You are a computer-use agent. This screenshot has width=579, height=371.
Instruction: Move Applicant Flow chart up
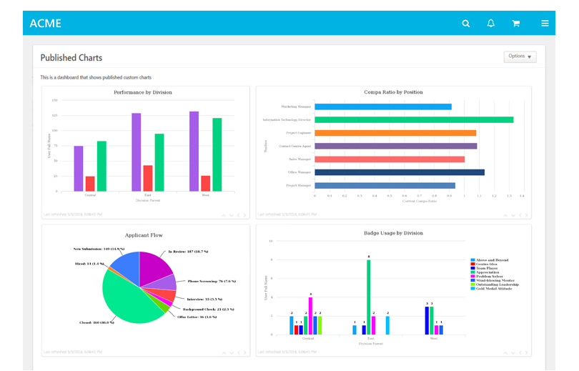224,353
